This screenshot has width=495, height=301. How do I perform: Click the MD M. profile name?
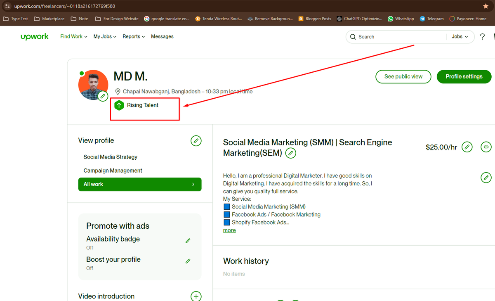click(130, 76)
